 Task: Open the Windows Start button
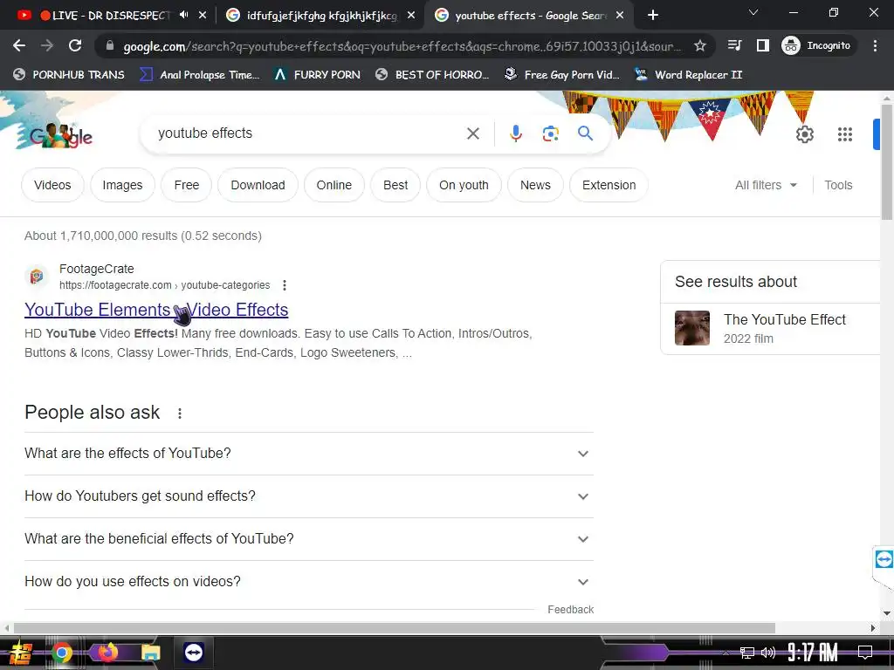(21, 653)
